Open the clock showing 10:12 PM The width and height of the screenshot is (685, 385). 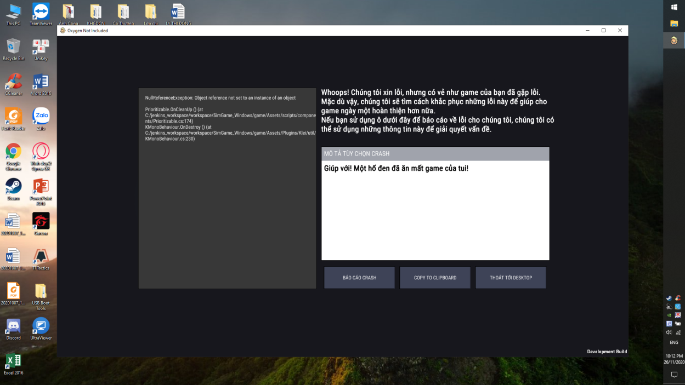[674, 359]
